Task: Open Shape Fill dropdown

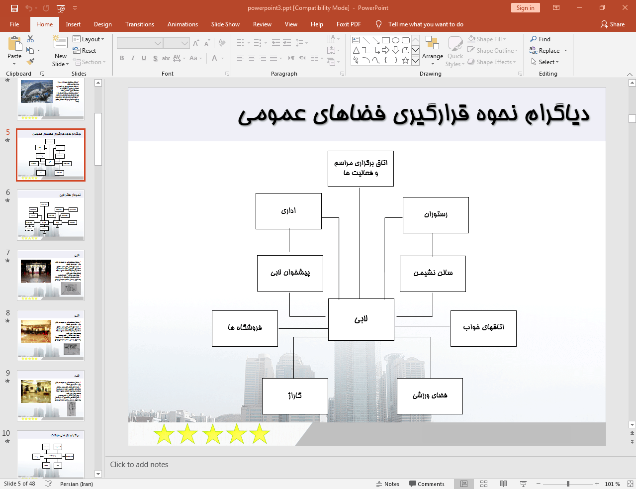Action: coord(487,39)
